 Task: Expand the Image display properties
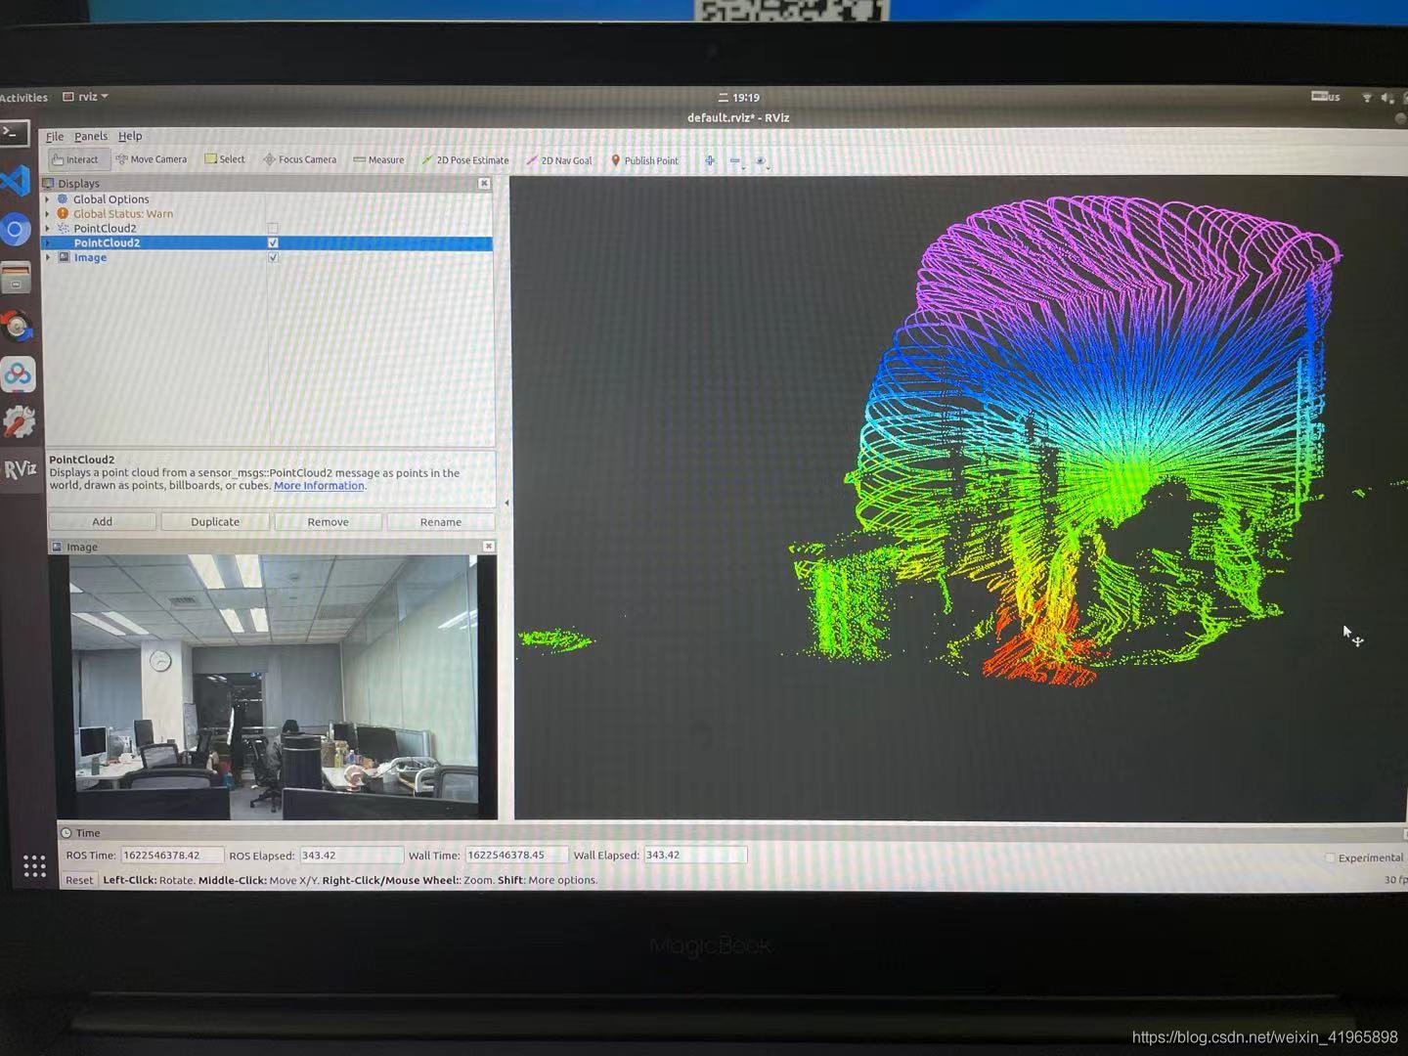coord(48,257)
